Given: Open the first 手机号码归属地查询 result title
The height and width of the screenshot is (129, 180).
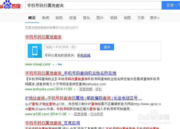Looking at the screenshot, I should tap(43, 37).
